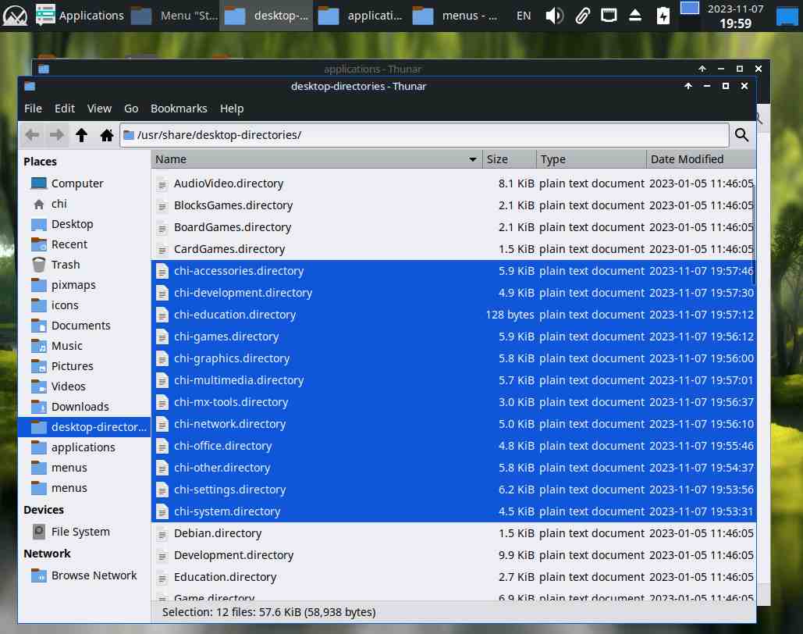Open the Bookmarks menu
This screenshot has height=634, width=803.
point(179,109)
